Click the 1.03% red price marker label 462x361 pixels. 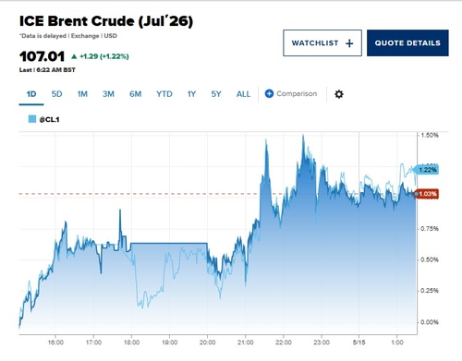[427, 194]
